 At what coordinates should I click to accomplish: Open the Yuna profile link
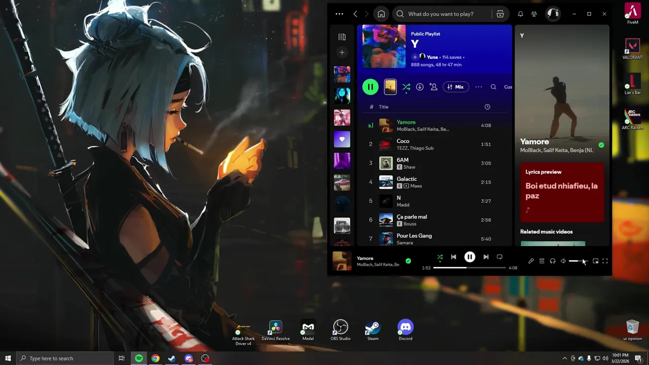point(432,57)
